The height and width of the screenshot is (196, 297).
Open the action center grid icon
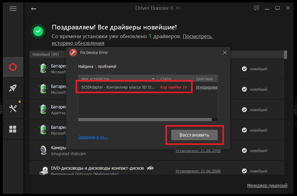(13, 129)
